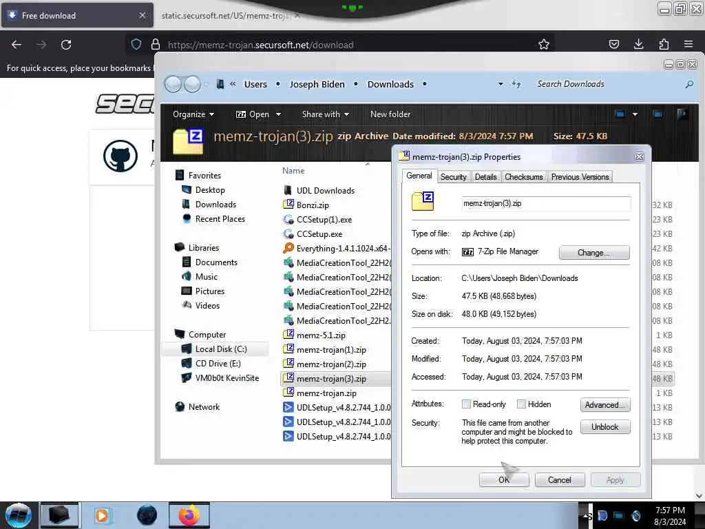705x529 pixels.
Task: Open Start menu orb
Action: [x=19, y=515]
